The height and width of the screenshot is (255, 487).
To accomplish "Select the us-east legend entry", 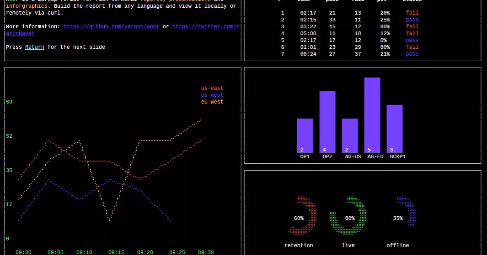I will pos(212,88).
